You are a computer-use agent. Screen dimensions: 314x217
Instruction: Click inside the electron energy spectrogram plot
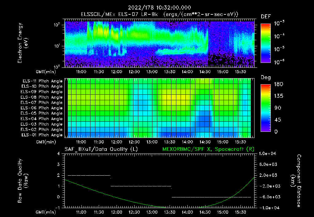159,43
